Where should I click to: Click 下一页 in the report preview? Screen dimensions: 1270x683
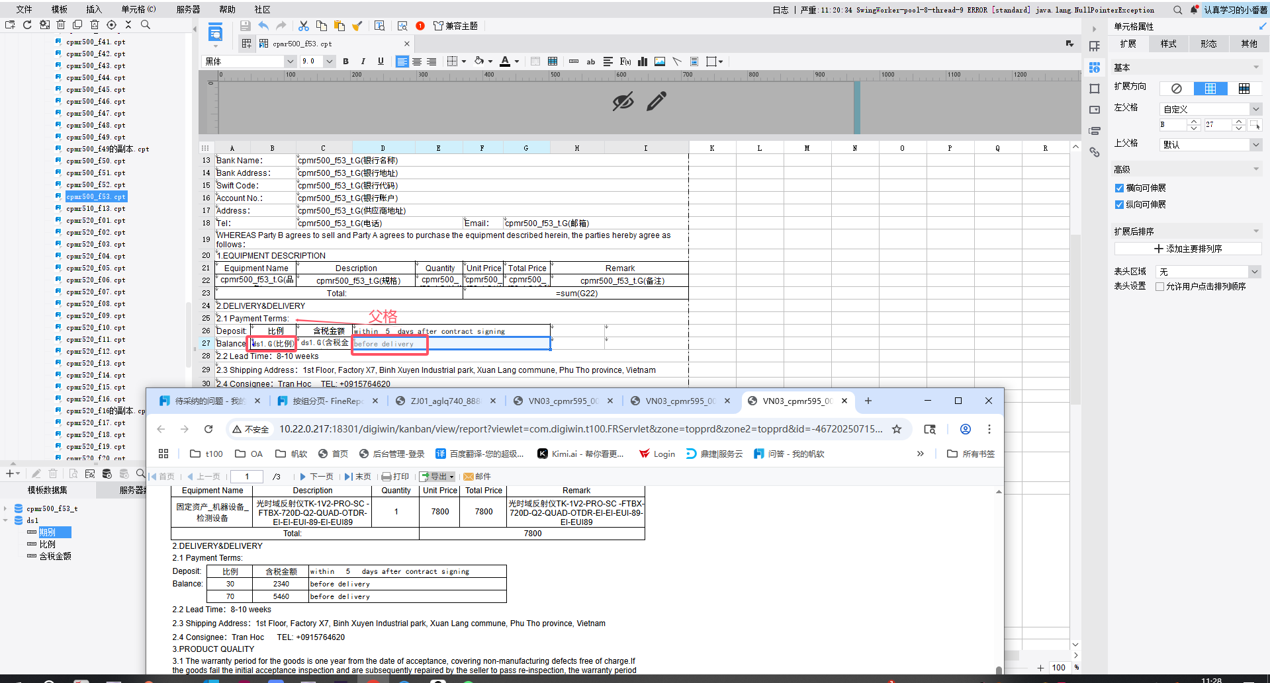tap(317, 477)
